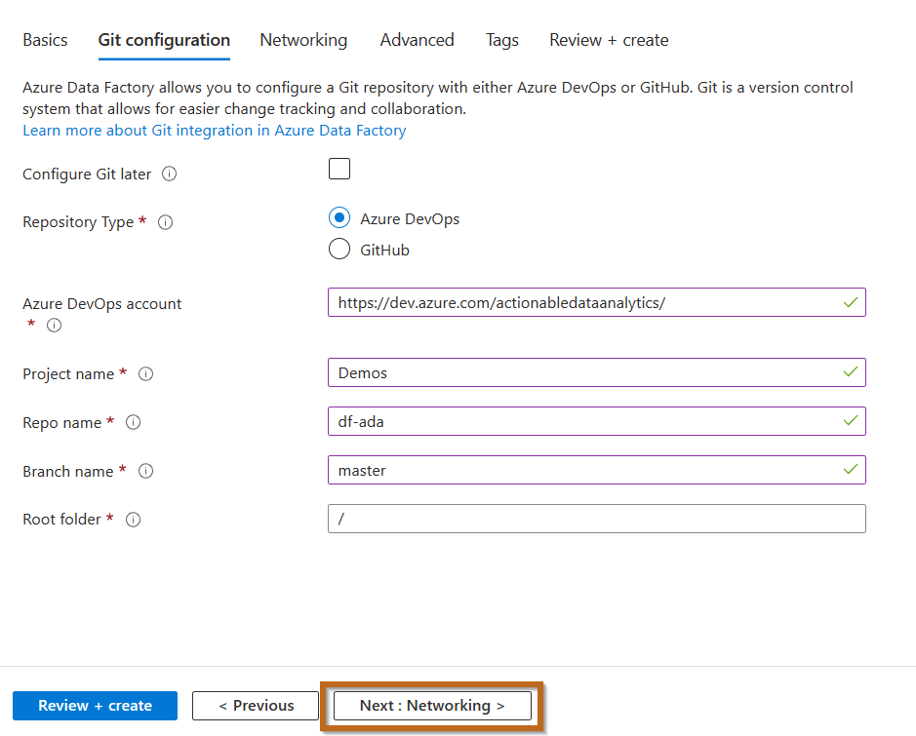
Task: Go to the Advanced tab
Action: click(x=418, y=40)
